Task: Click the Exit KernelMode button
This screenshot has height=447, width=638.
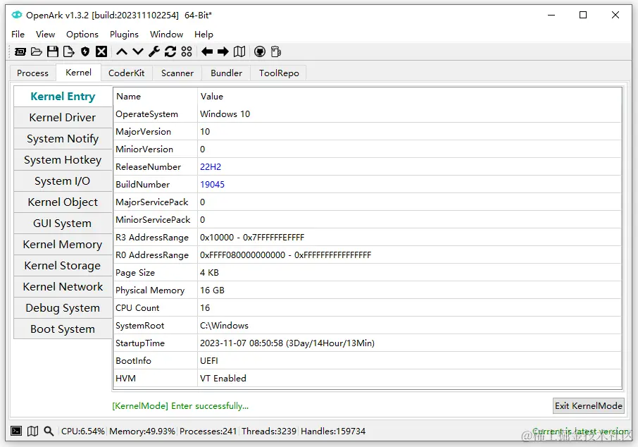Action: [589, 406]
